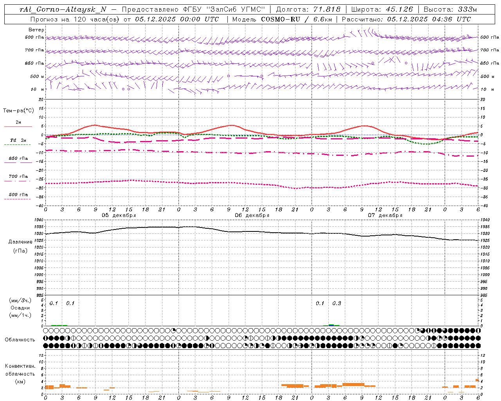Click the Ветер panel label
The width and height of the screenshot is (501, 401).
tap(36, 30)
